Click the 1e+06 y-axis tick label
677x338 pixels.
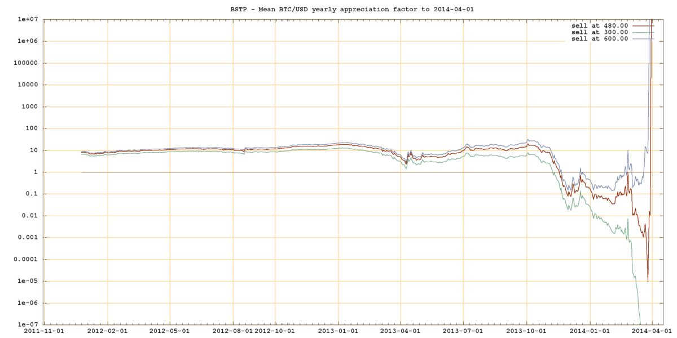point(28,41)
